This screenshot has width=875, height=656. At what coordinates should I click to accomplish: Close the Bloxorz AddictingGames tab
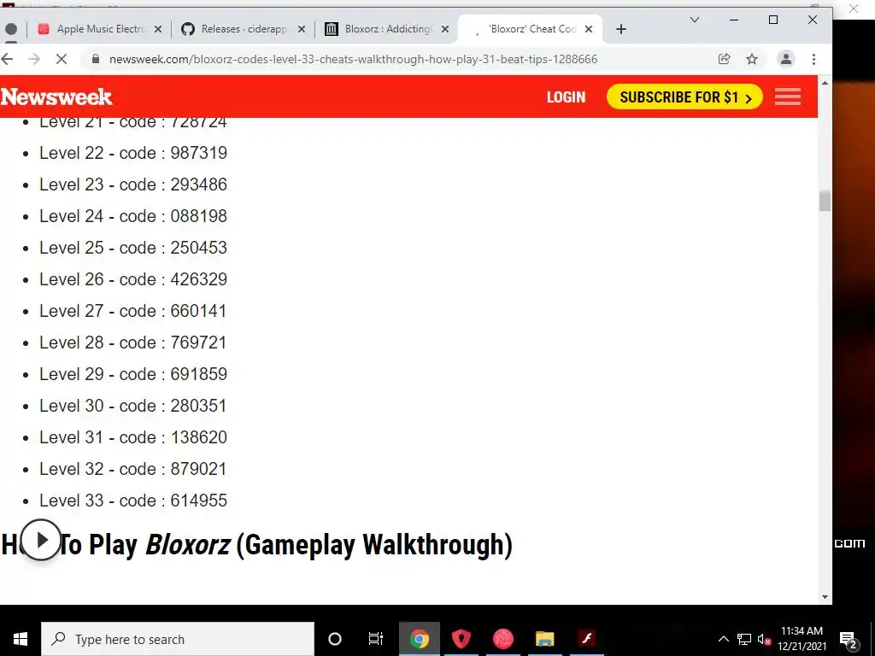[444, 29]
